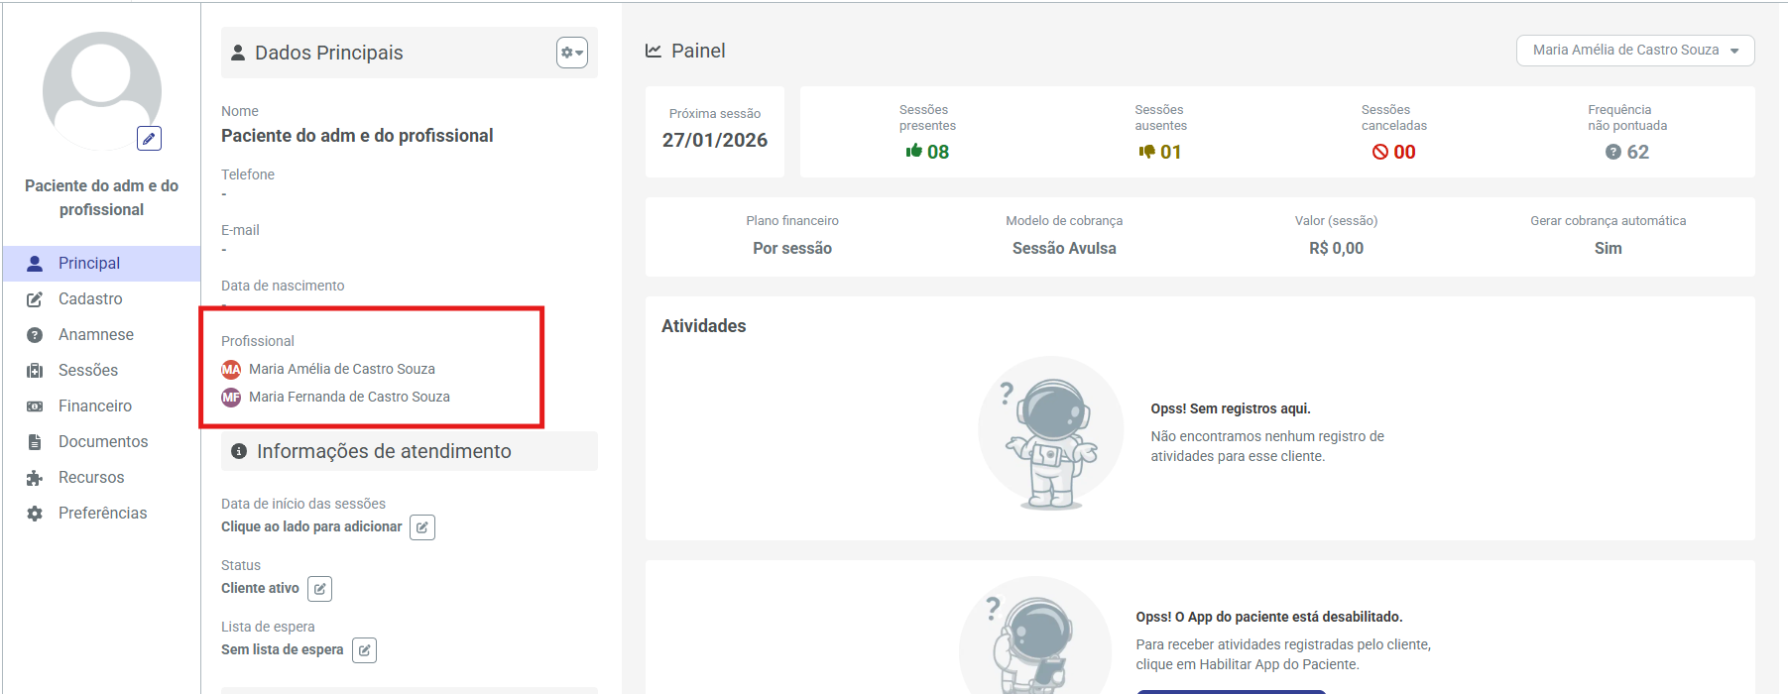Image resolution: width=1788 pixels, height=694 pixels.
Task: Click the Sessões canceladas count 00
Action: pos(1404,152)
